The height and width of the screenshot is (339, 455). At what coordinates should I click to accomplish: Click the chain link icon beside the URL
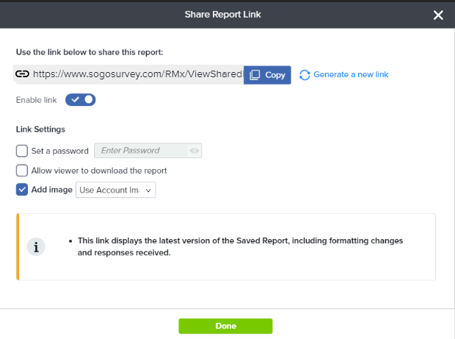(x=22, y=74)
